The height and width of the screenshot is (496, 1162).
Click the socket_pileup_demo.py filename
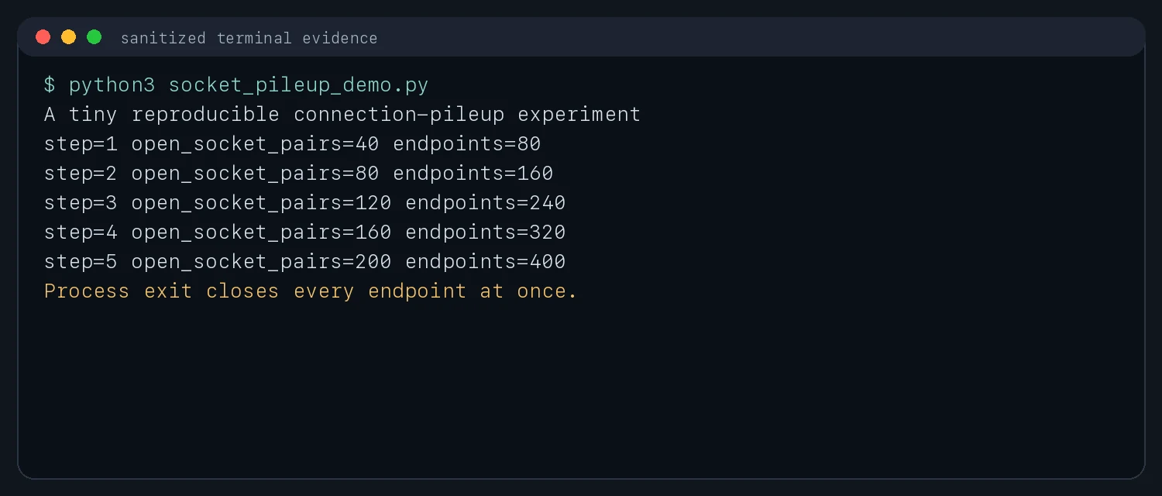coord(298,85)
